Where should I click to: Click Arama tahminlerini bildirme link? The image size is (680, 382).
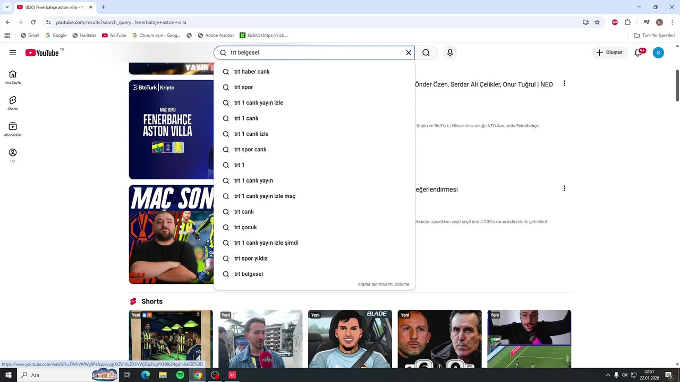(x=383, y=284)
